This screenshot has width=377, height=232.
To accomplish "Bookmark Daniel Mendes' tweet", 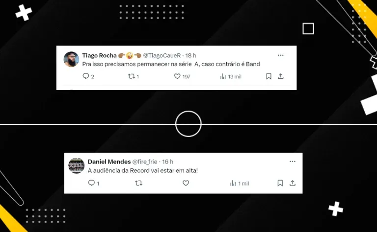I will click(280, 183).
